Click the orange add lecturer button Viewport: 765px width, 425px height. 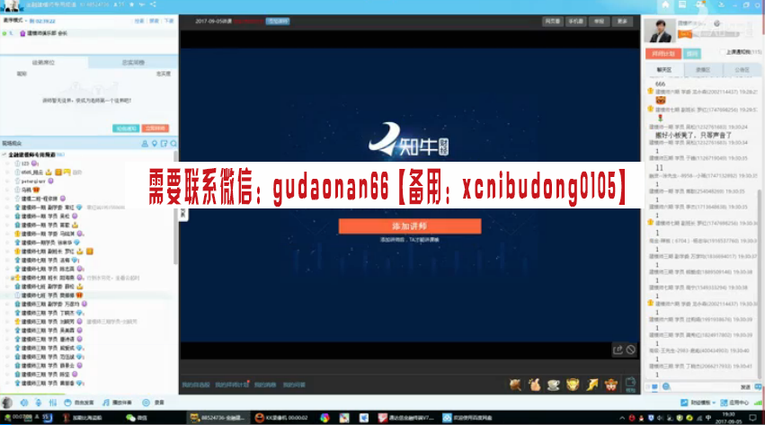point(410,226)
